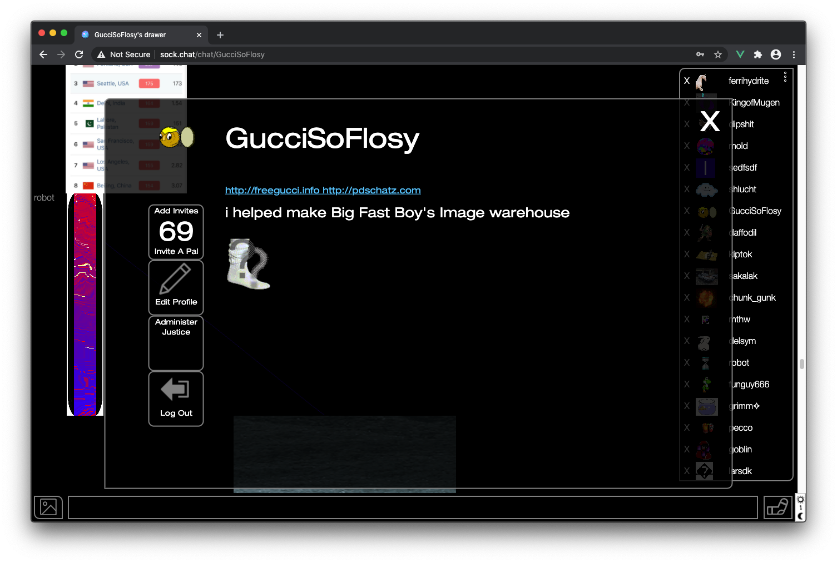Open the image upload icon beside the message box
This screenshot has width=837, height=563.
(48, 507)
